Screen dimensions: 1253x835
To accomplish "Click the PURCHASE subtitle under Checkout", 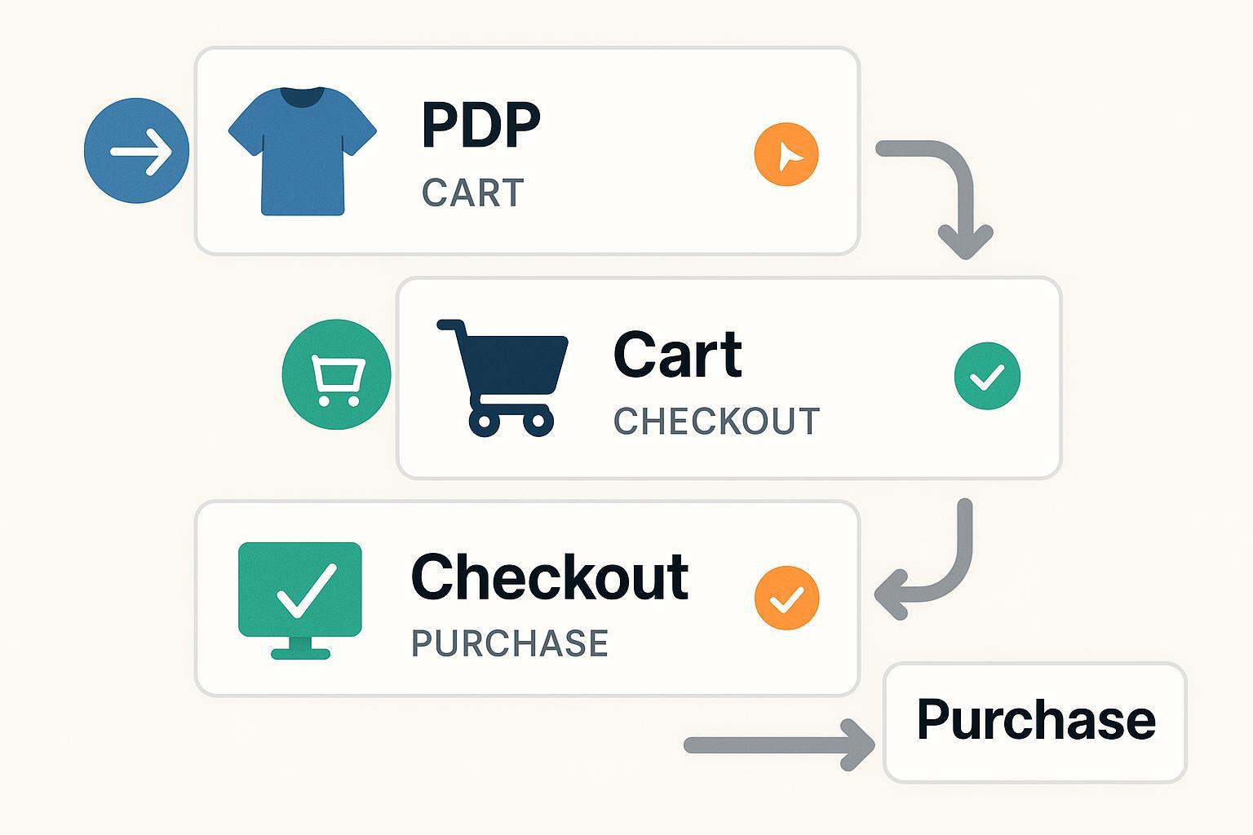I will click(510, 643).
